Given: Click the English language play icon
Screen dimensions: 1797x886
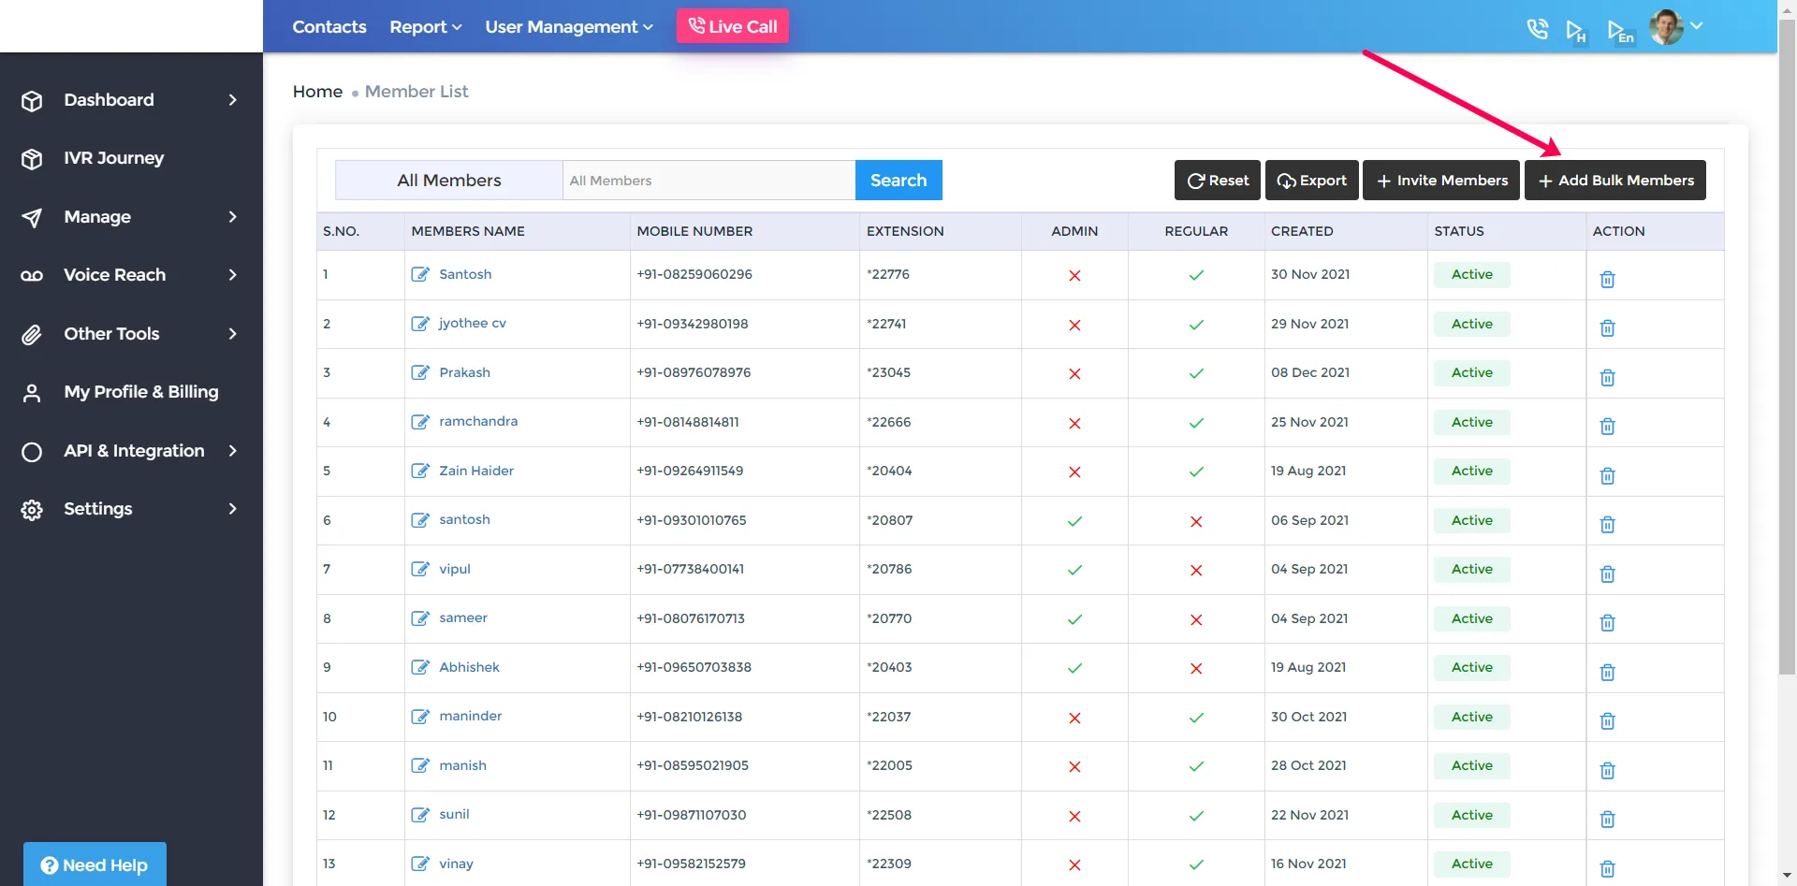Looking at the screenshot, I should point(1620,32).
